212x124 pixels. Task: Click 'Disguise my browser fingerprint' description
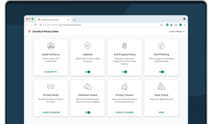coord(125,61)
